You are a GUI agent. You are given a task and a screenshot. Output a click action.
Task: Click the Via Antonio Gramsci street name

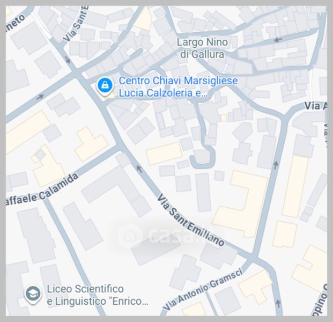[x=203, y=289]
